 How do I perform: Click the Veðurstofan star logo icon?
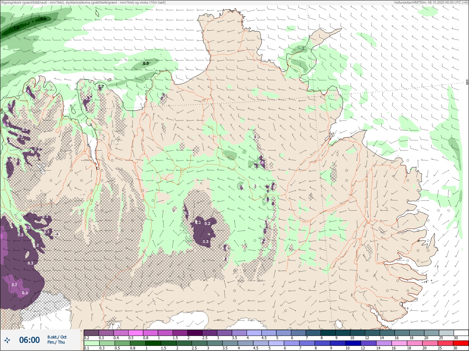7,340
